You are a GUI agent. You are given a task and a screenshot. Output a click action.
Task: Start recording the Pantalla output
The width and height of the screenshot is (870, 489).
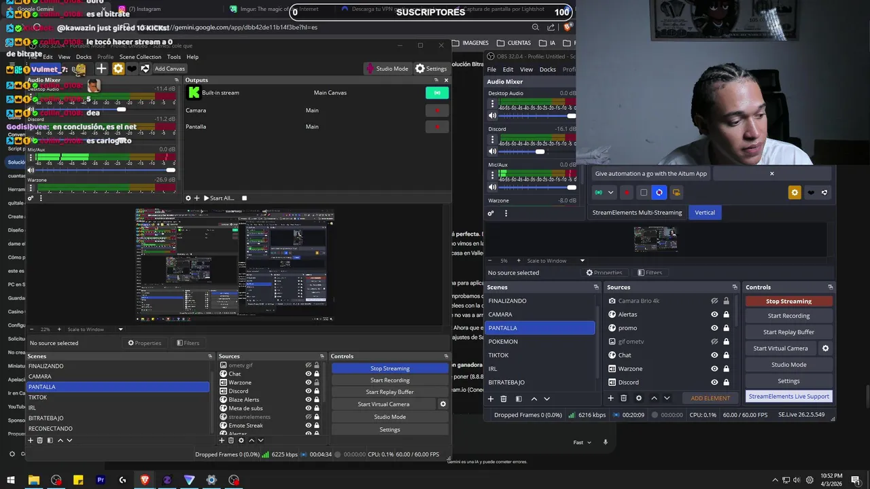pyautogui.click(x=437, y=126)
